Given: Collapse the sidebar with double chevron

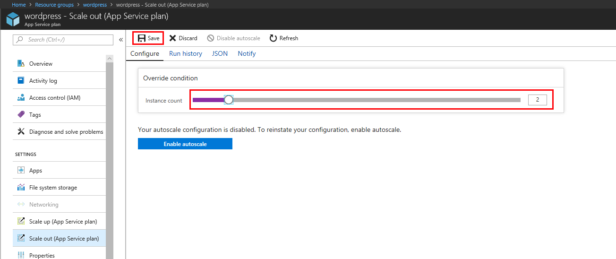Looking at the screenshot, I should click(x=121, y=40).
